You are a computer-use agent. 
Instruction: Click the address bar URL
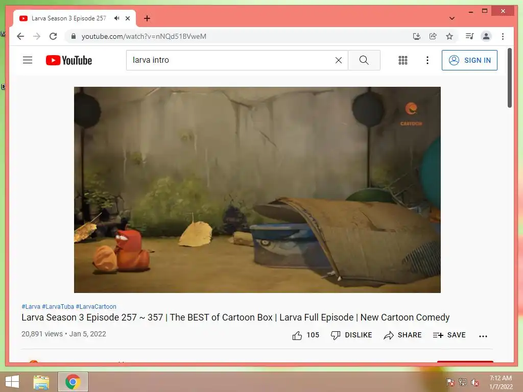coord(144,36)
